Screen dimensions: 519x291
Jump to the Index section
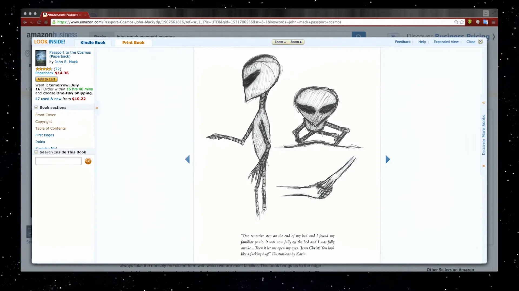pyautogui.click(x=40, y=142)
